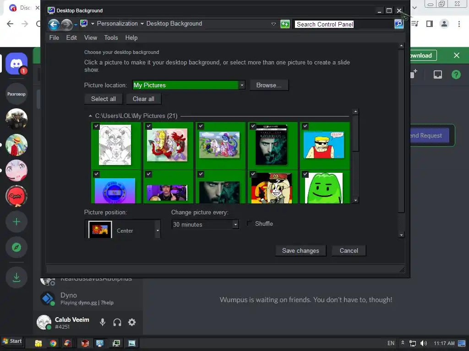Screen dimensions: 469x351
Task: Open the View menu
Action: pos(91,37)
